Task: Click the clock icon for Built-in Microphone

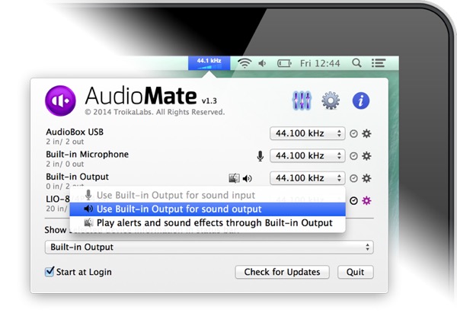Action: pyautogui.click(x=353, y=156)
